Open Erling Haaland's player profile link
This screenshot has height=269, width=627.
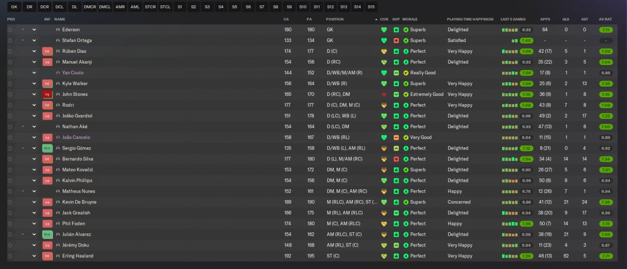pos(77,256)
